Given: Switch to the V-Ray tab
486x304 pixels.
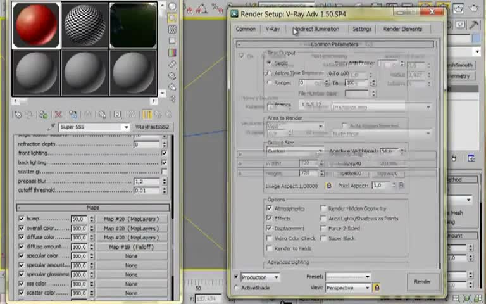Looking at the screenshot, I should (x=273, y=29).
